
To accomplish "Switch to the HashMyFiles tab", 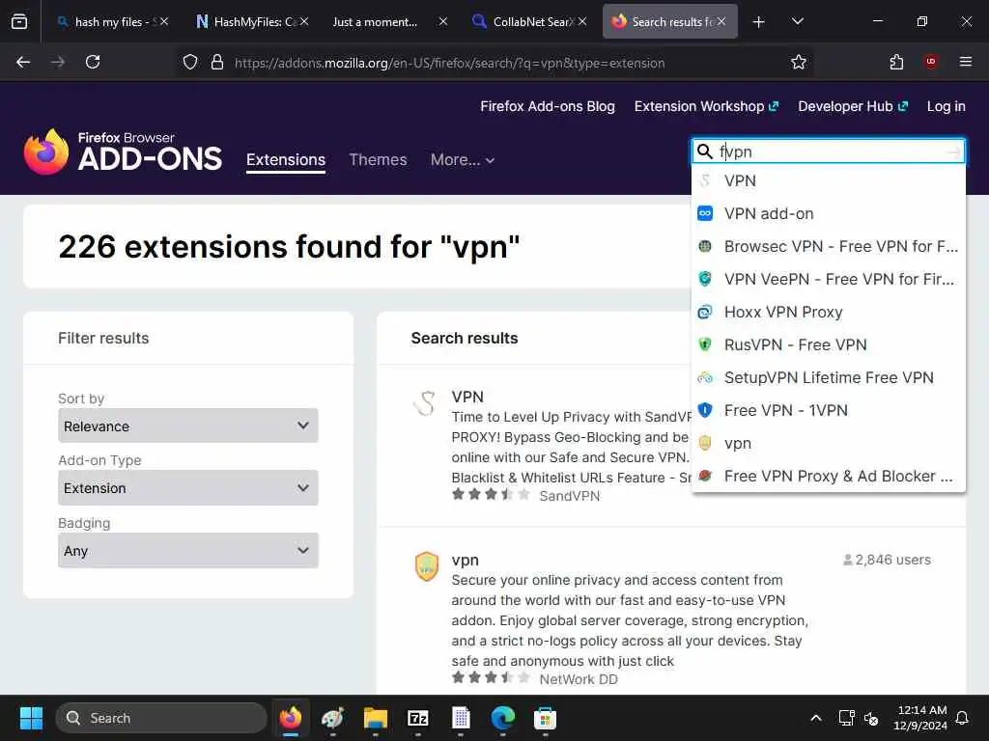I will [x=252, y=22].
